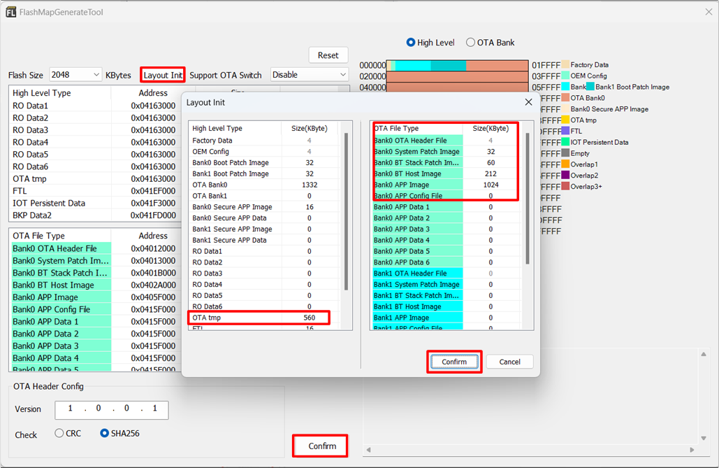Click the OTA tmp legend swatch
This screenshot has height=468, width=719.
click(565, 120)
